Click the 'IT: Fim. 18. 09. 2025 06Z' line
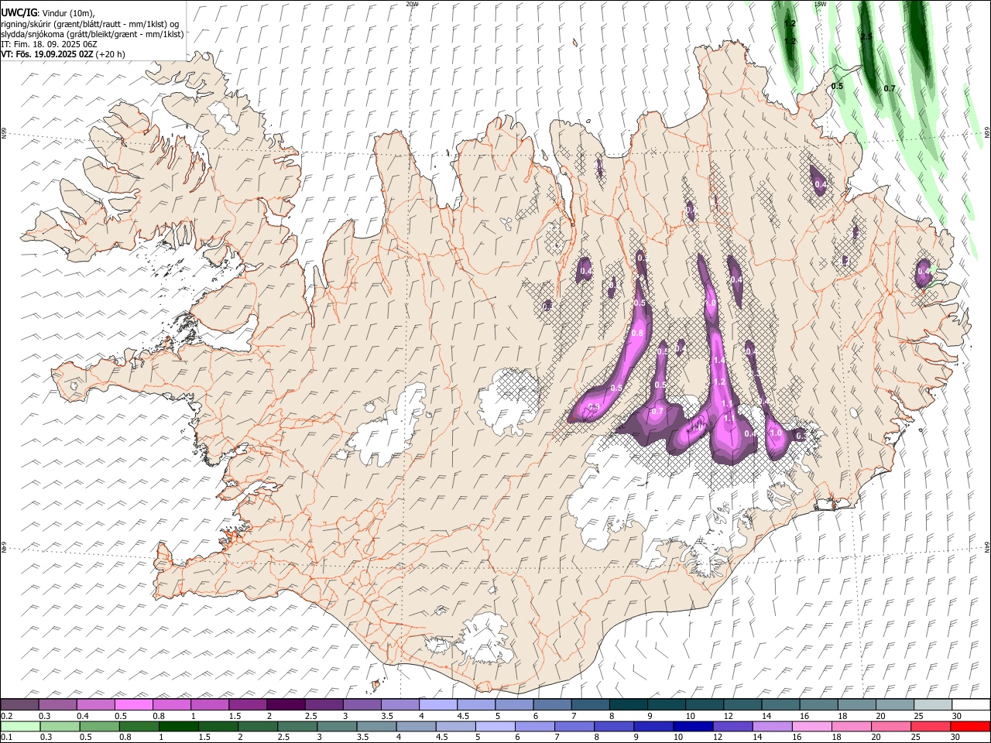Image resolution: width=991 pixels, height=743 pixels. click(x=49, y=44)
